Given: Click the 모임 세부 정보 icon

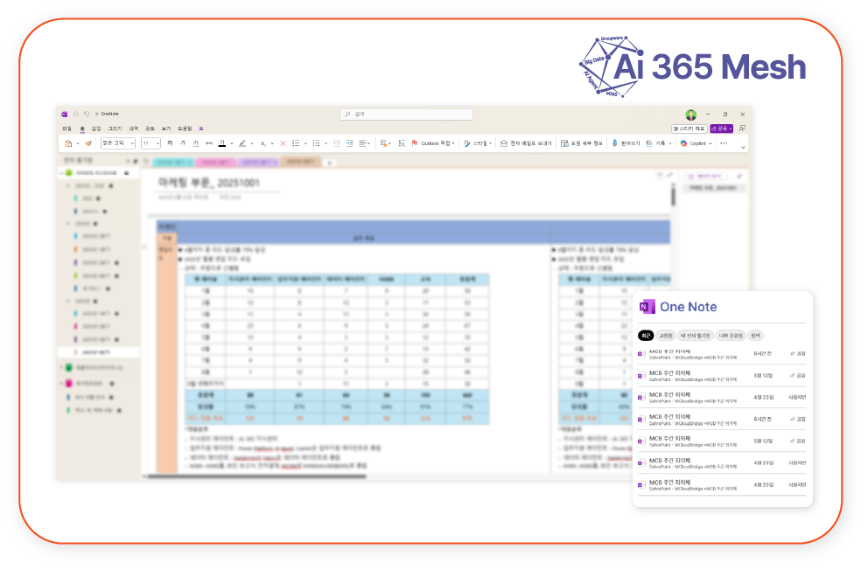Looking at the screenshot, I should coord(564,143).
